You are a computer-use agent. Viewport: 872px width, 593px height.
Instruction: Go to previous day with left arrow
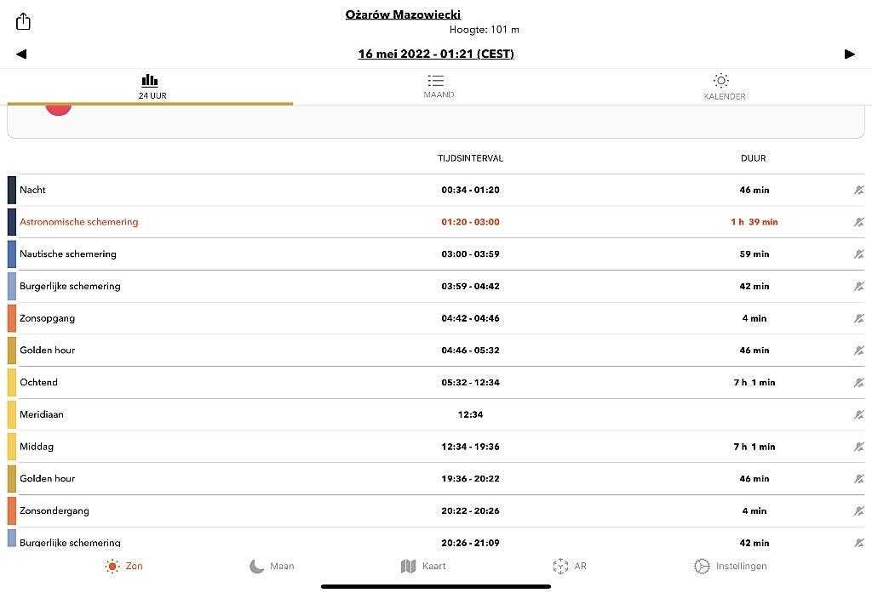(21, 54)
